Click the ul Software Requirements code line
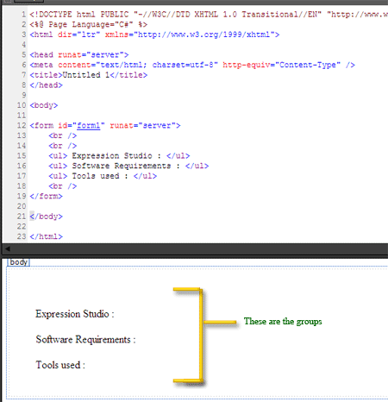 (x=128, y=166)
